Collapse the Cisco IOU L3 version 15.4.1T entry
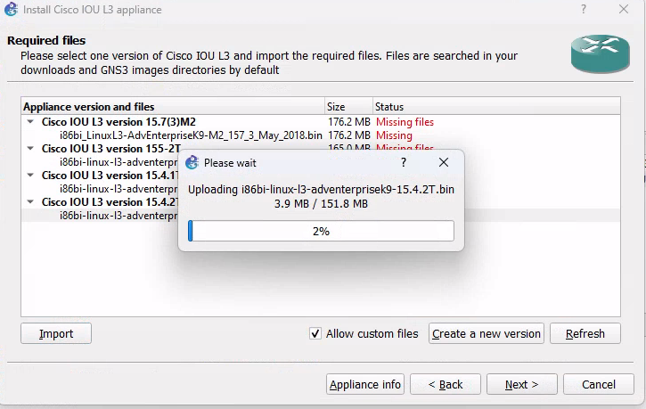The width and height of the screenshot is (646, 409). coord(30,176)
